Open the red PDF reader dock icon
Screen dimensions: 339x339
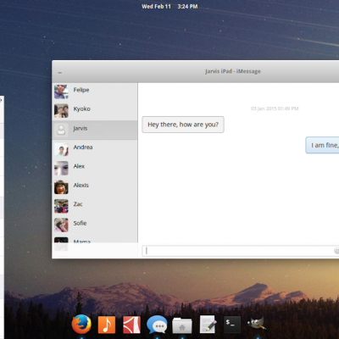click(x=131, y=325)
